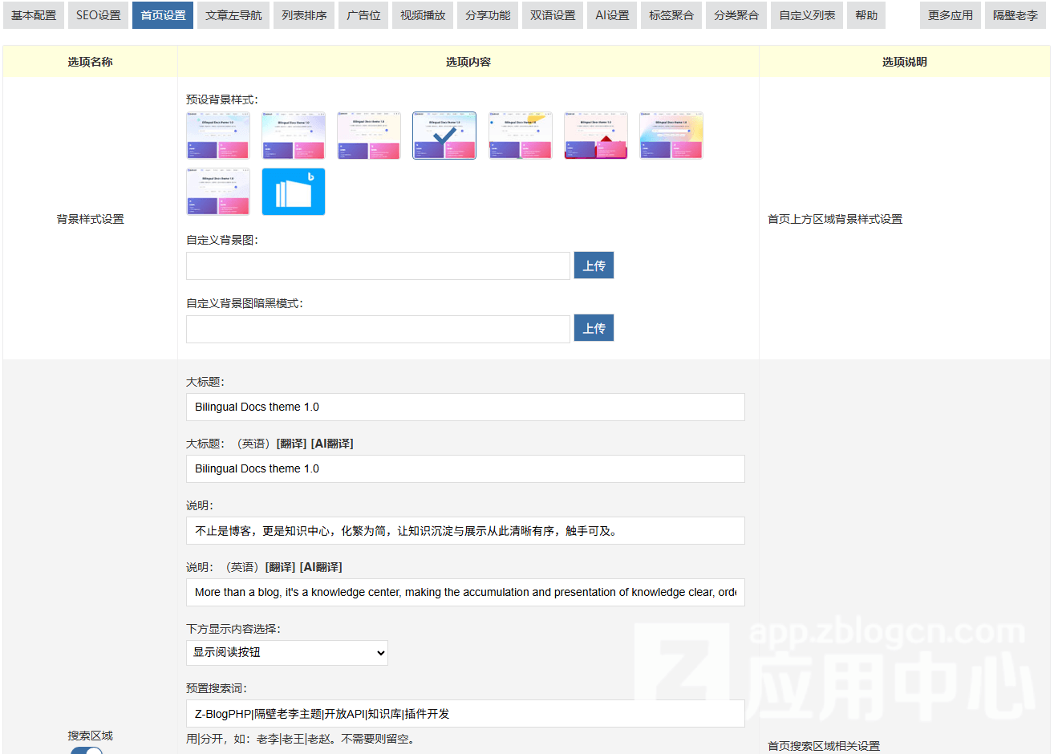Click the 更多应用 button

[950, 14]
